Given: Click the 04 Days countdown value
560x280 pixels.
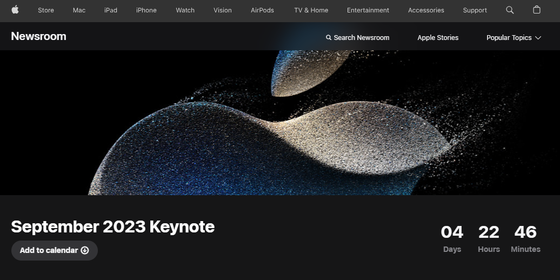Looking at the screenshot, I should click(x=452, y=238).
